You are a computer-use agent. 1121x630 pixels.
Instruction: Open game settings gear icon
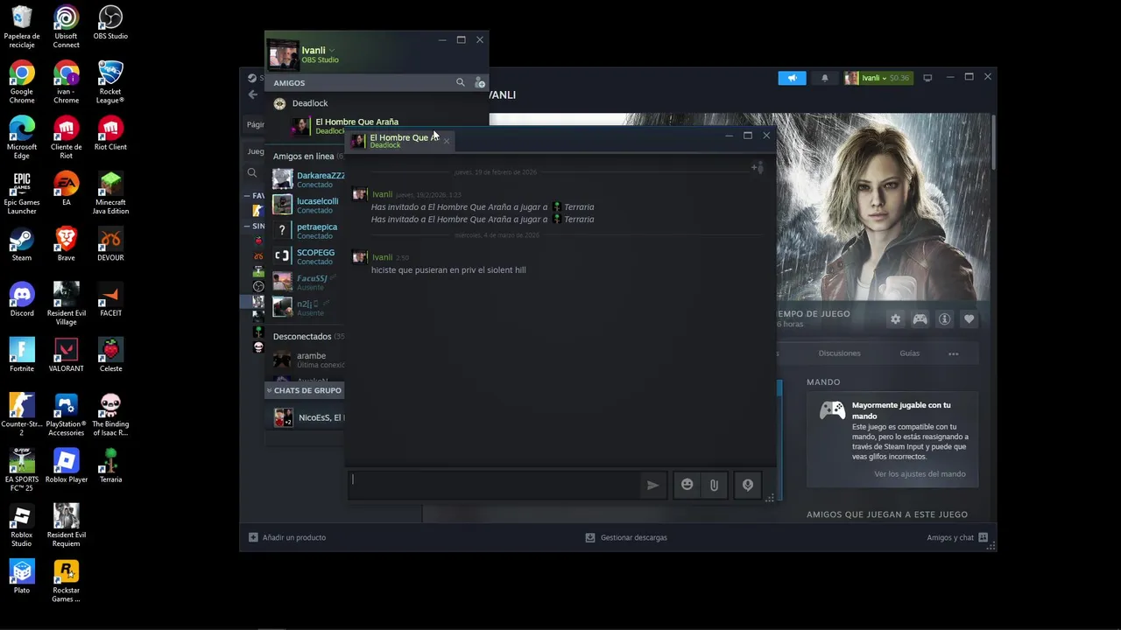[x=895, y=319]
